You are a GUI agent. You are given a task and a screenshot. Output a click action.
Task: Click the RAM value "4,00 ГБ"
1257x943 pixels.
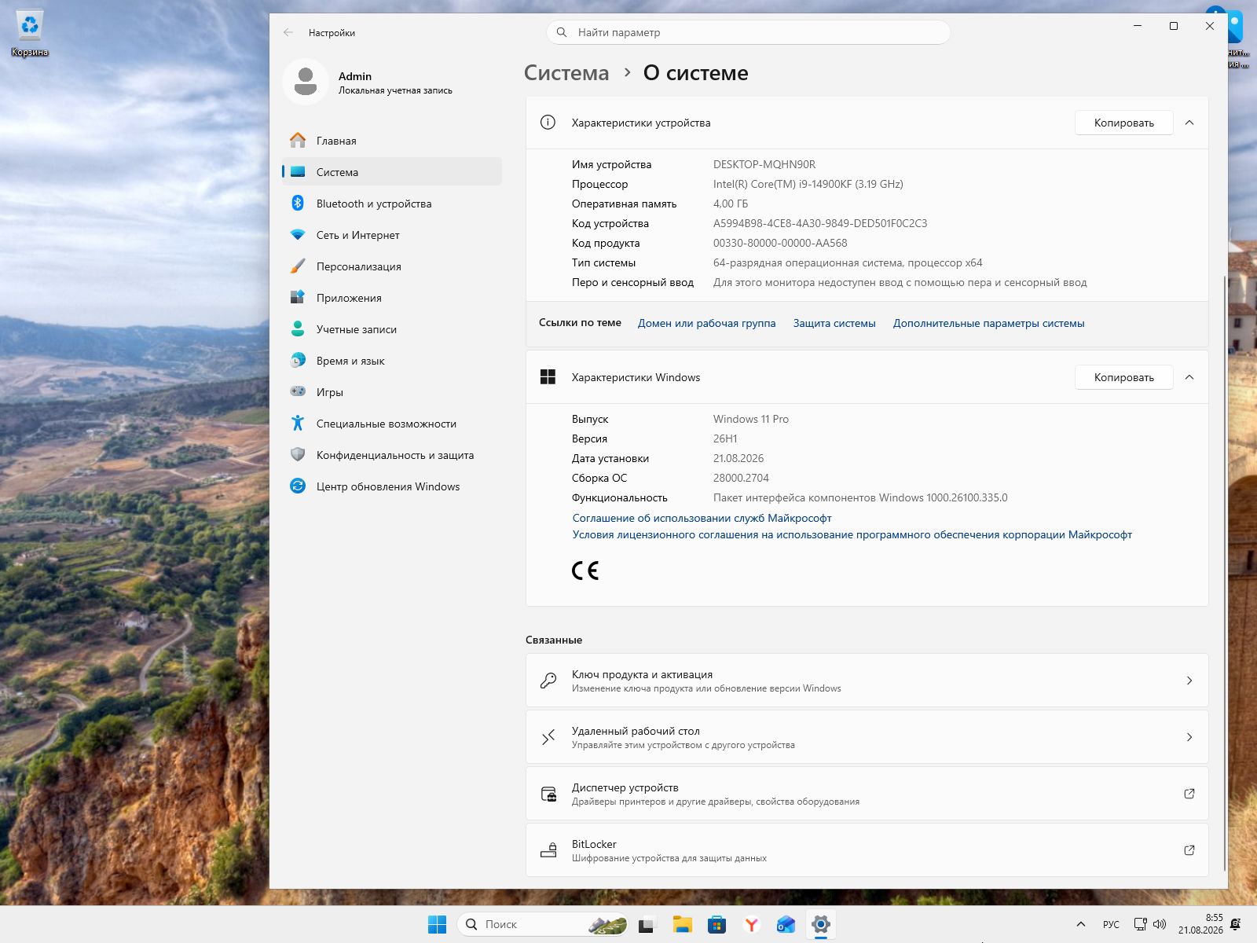tap(731, 204)
